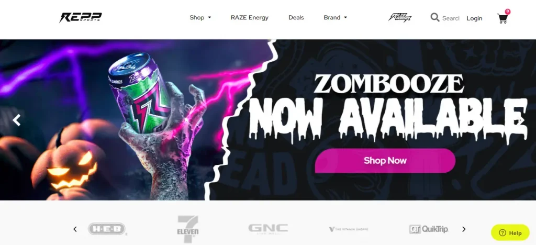Screen dimensions: 536x245
Task: Open the RAZE Energy logo icon
Action: [x=399, y=18]
